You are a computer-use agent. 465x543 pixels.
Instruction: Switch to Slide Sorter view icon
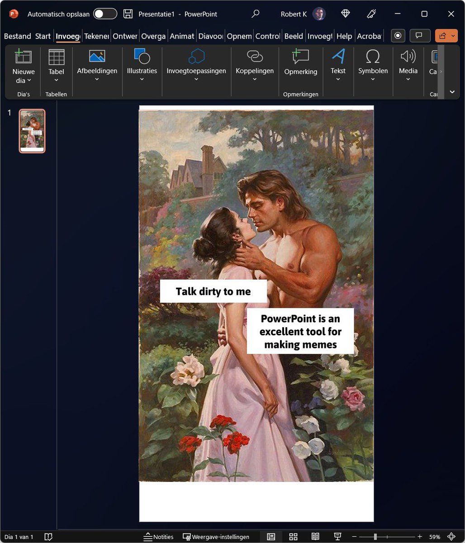[293, 537]
